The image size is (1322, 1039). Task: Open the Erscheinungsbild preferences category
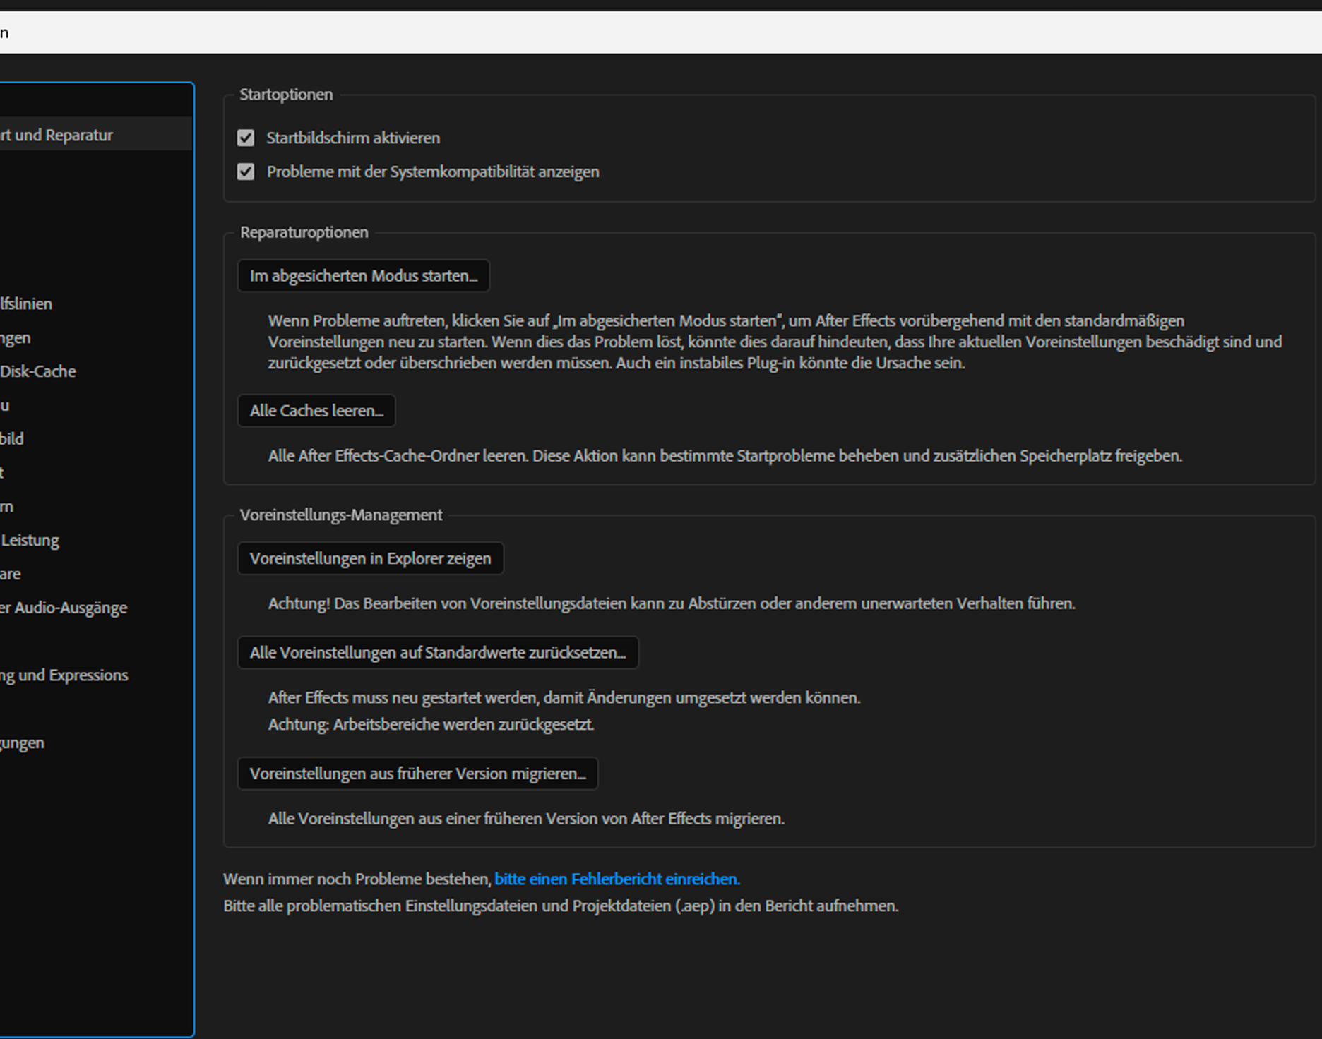tap(13, 438)
